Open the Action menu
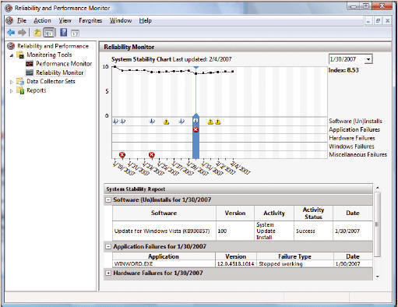The height and width of the screenshot is (307, 398). tap(42, 20)
